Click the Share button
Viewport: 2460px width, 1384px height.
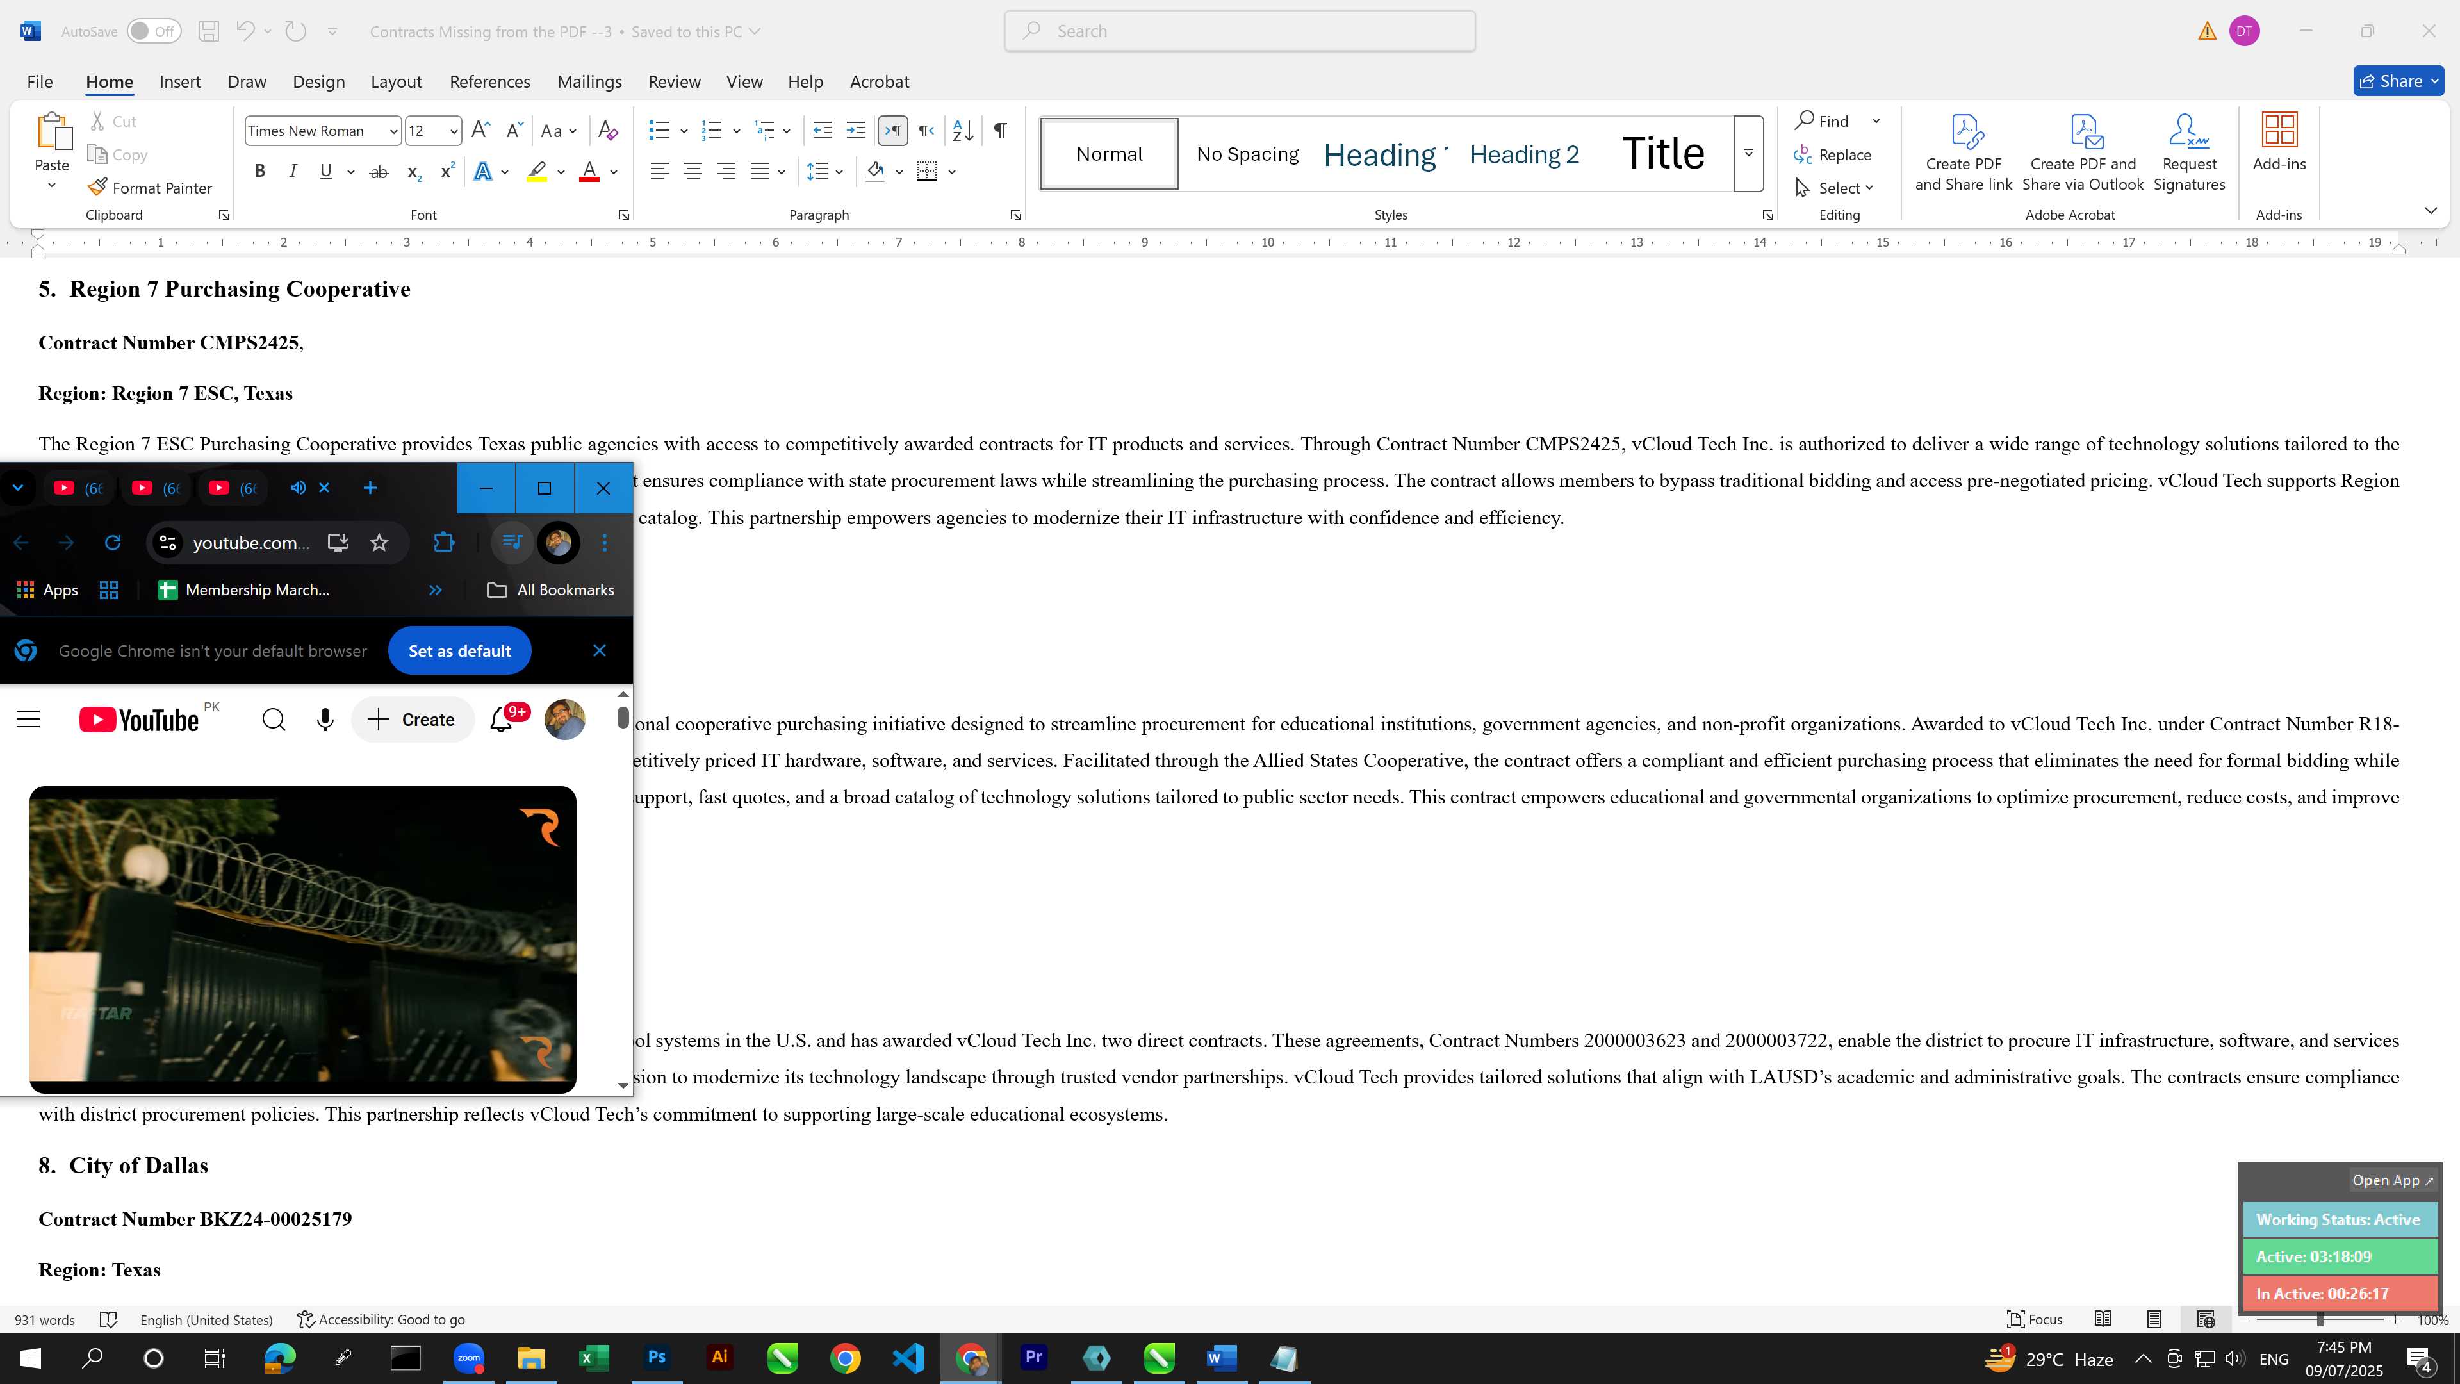click(x=2398, y=82)
